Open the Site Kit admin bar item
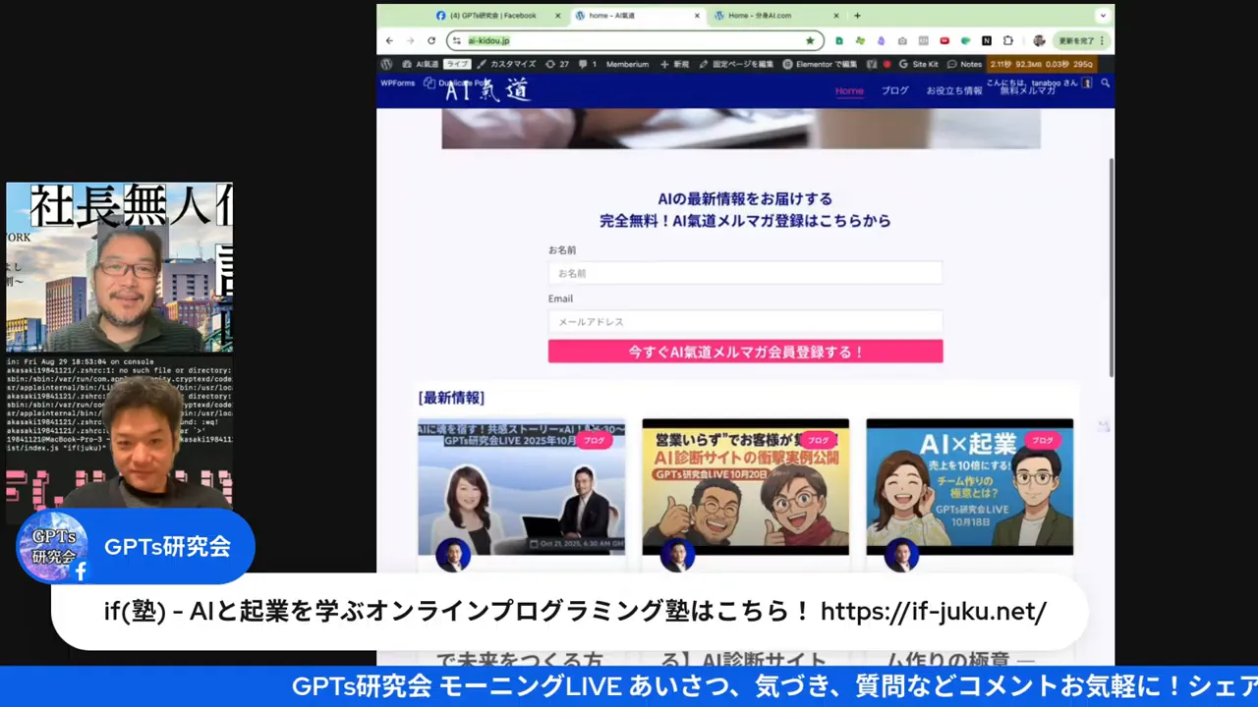The height and width of the screenshot is (707, 1258). pyautogui.click(x=918, y=64)
